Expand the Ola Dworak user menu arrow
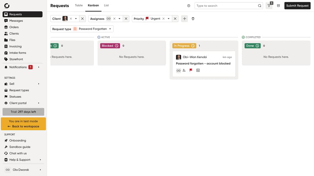The width and height of the screenshot is (314, 176). point(40,170)
